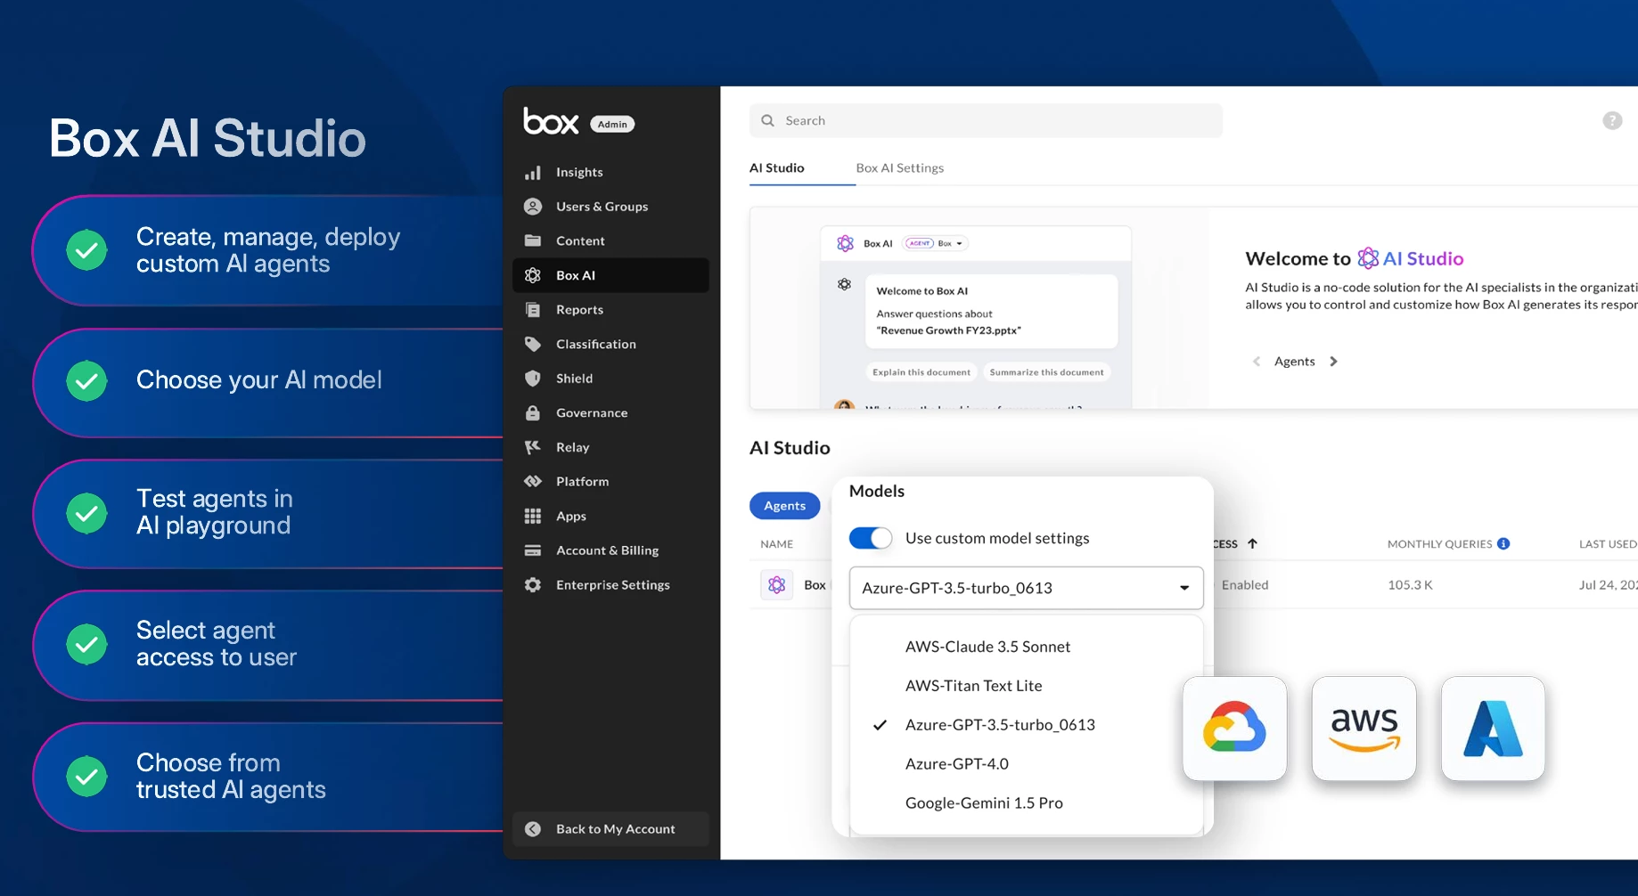The width and height of the screenshot is (1638, 896).
Task: Click Choose from trusted AI agents text
Action: (x=231, y=776)
